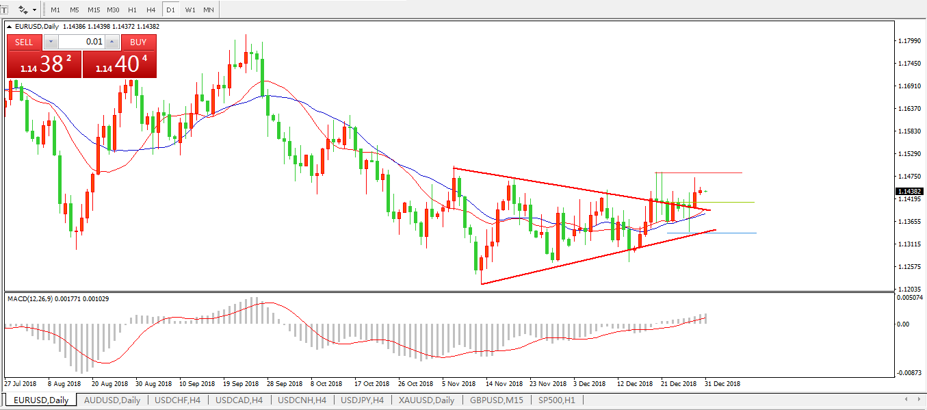Switch to M1 timeframe

55,10
